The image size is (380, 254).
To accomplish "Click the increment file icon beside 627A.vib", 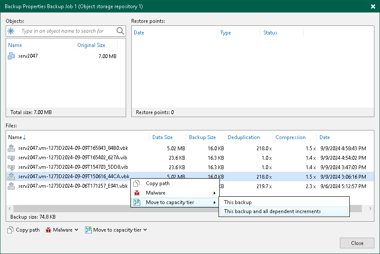I will [x=12, y=158].
